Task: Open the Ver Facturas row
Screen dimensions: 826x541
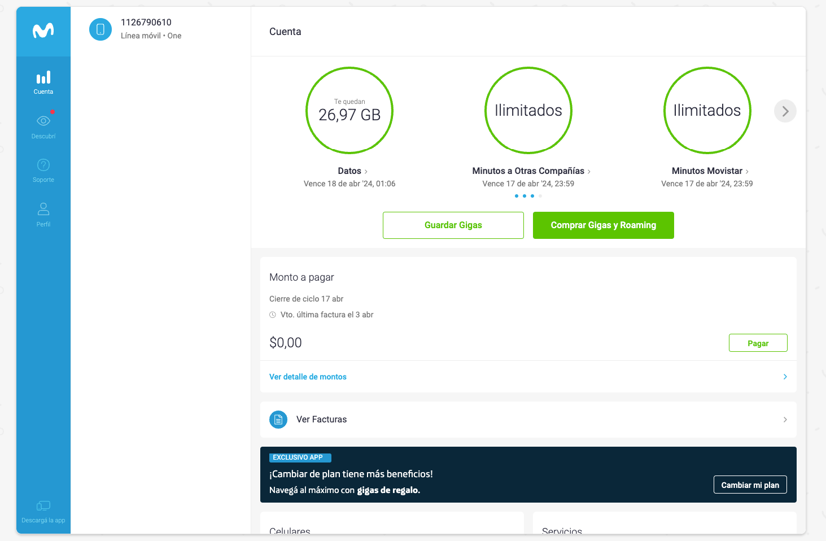Action: (x=528, y=420)
